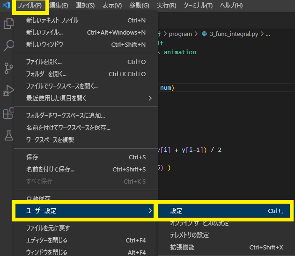Open the Extensions icon in activity bar
Screen dimensions: 295x256
pyautogui.click(x=8, y=113)
